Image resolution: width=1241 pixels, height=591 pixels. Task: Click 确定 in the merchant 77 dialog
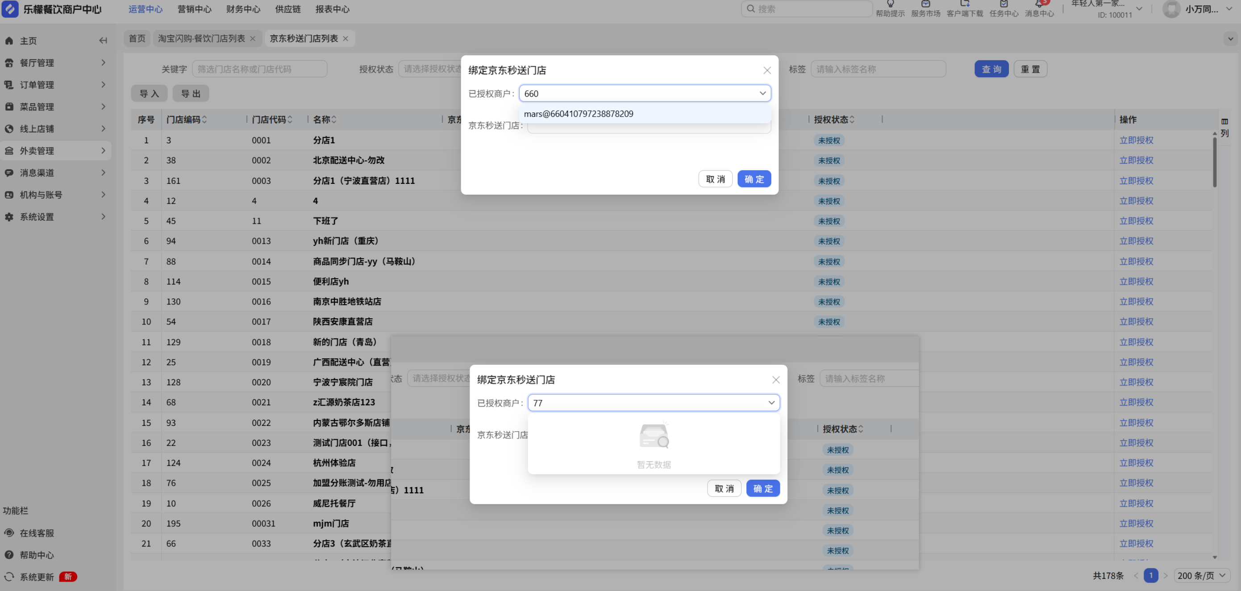(762, 488)
